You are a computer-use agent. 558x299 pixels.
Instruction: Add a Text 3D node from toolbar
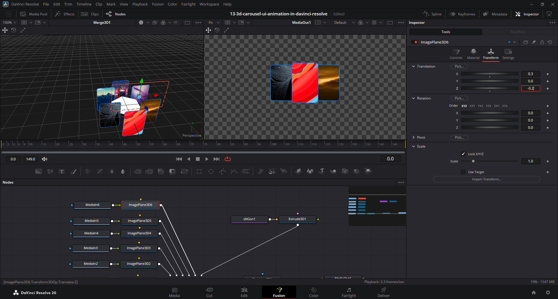pos(321,171)
